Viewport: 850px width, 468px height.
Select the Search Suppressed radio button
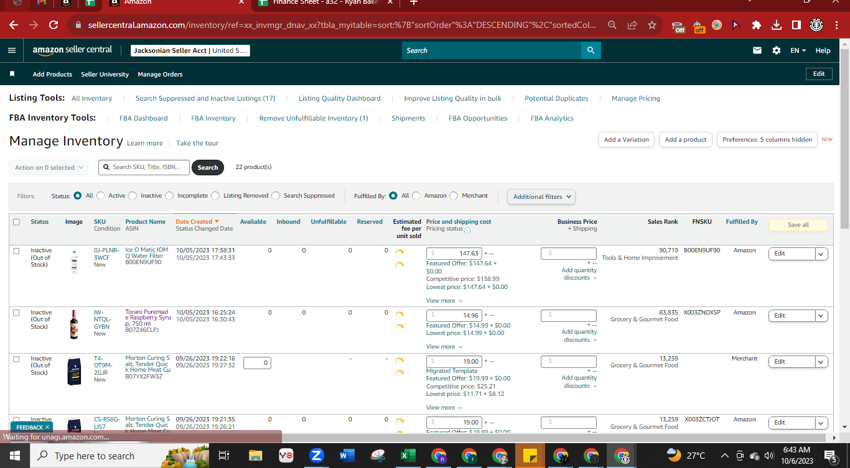click(276, 195)
